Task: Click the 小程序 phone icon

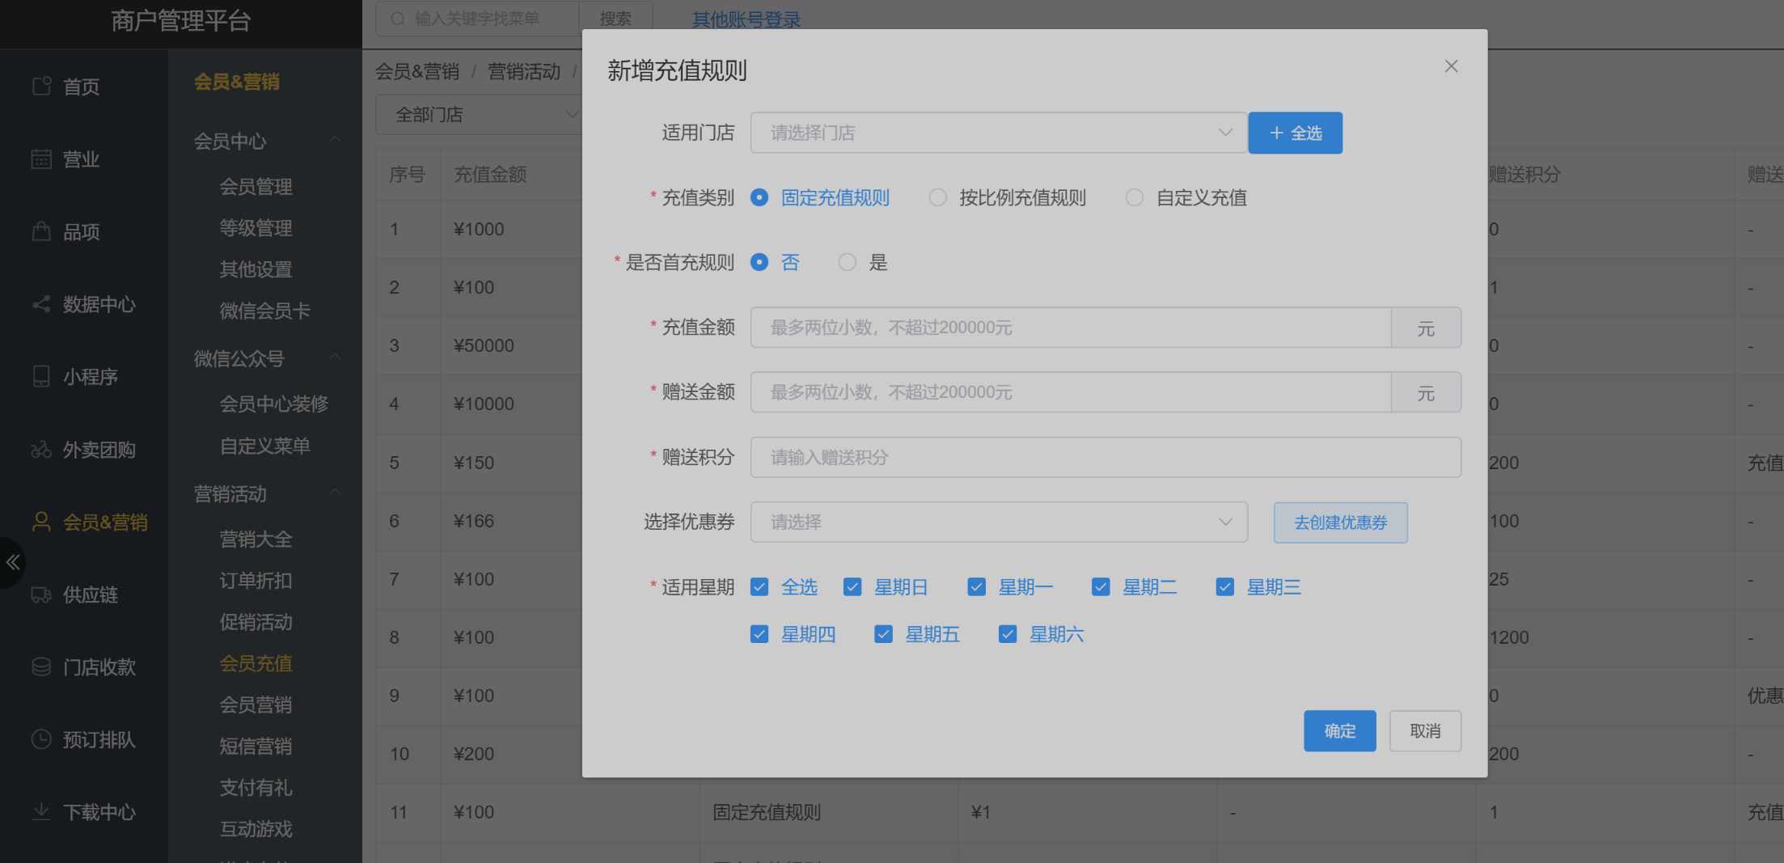Action: (41, 376)
